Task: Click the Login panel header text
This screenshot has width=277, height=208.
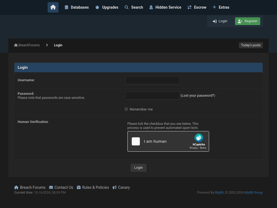Action: click(23, 68)
